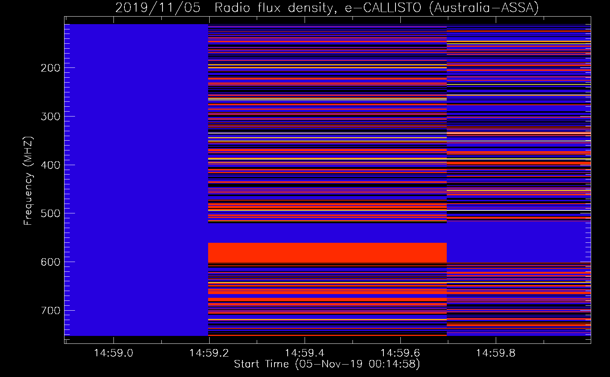Click the 14:59.2 time tick label
The image size is (610, 377).
pyautogui.click(x=209, y=353)
